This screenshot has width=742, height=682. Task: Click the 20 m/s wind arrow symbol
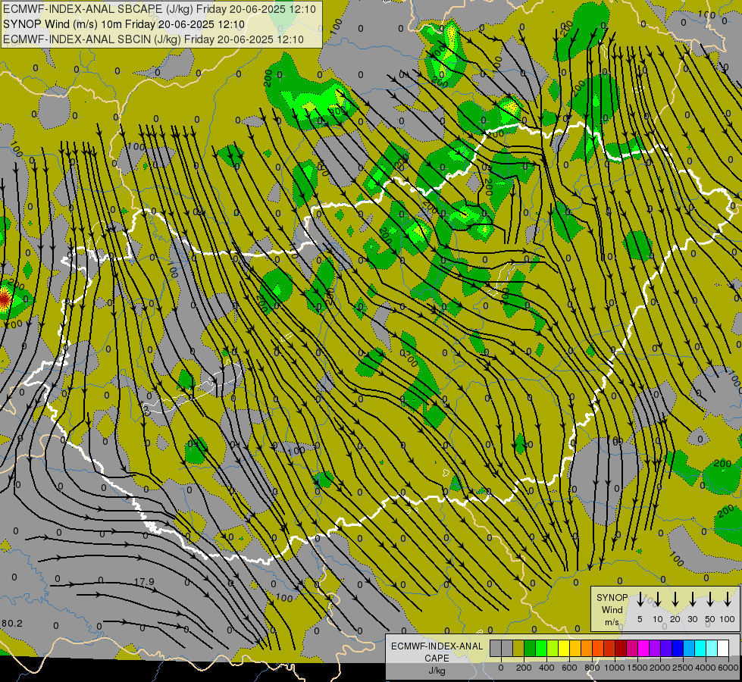click(675, 599)
